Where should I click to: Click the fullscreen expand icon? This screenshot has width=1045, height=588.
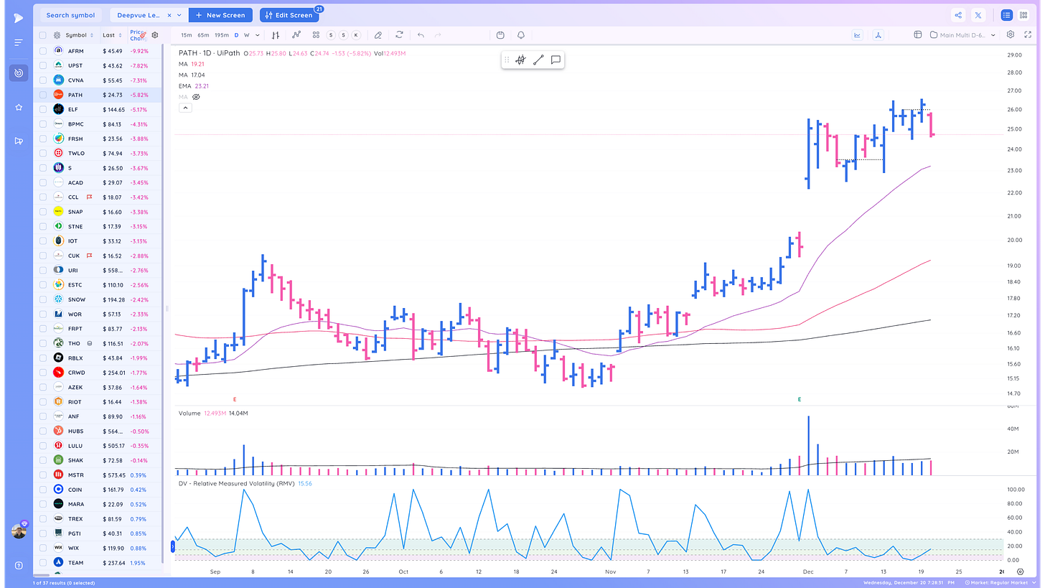(1027, 34)
